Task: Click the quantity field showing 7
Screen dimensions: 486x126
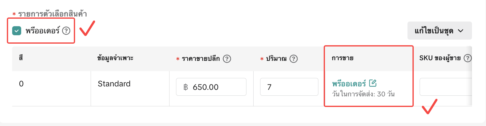Action: click(x=289, y=87)
